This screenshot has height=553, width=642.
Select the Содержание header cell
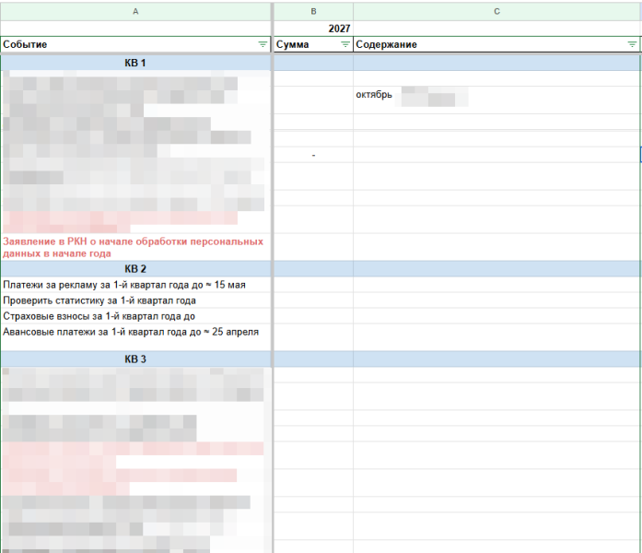point(497,44)
